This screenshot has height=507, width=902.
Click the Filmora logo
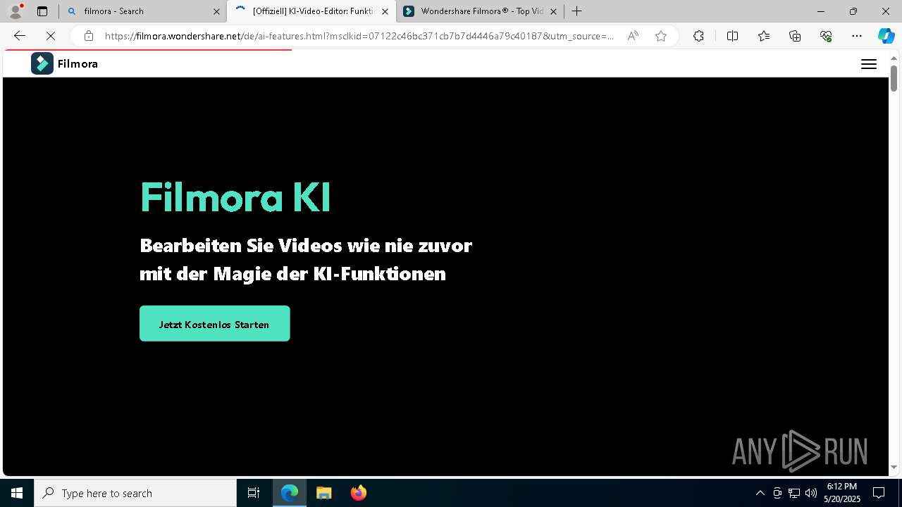pos(42,63)
